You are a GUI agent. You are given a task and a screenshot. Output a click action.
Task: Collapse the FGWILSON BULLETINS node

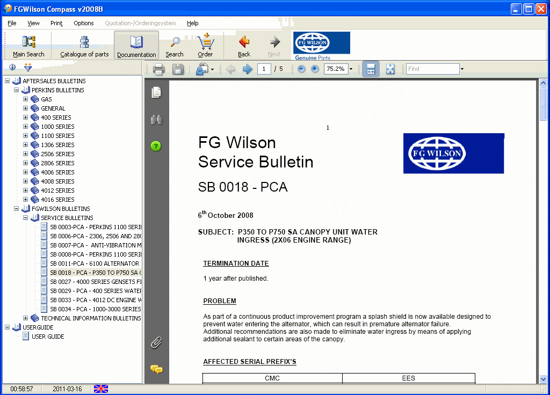tap(16, 209)
